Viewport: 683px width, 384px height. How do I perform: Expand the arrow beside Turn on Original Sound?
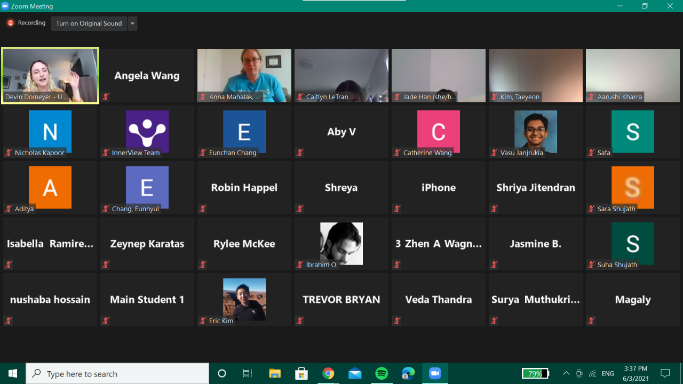tap(133, 23)
